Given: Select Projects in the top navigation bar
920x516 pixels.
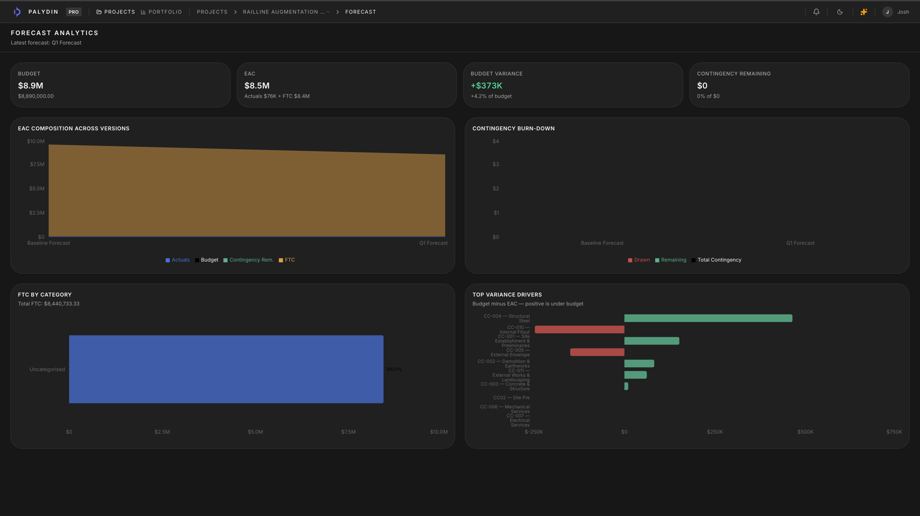Looking at the screenshot, I should coord(119,11).
